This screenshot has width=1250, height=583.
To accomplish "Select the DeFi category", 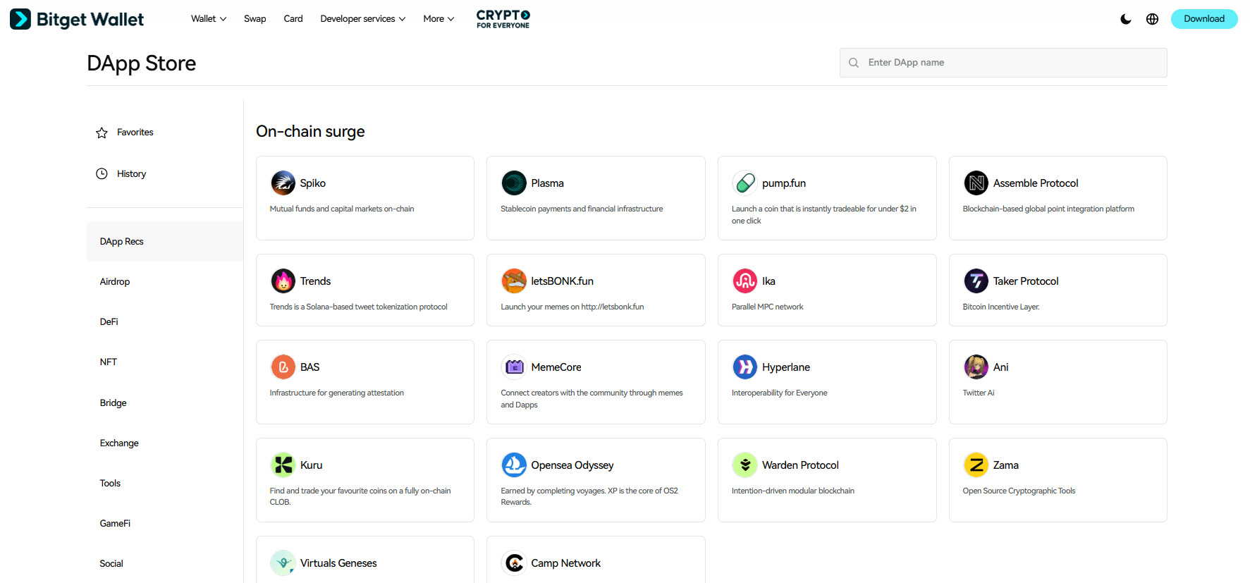I will point(109,322).
